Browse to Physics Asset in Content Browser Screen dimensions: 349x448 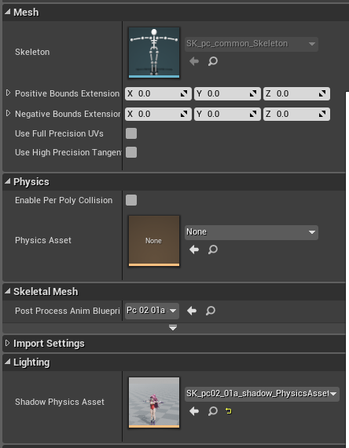213,249
